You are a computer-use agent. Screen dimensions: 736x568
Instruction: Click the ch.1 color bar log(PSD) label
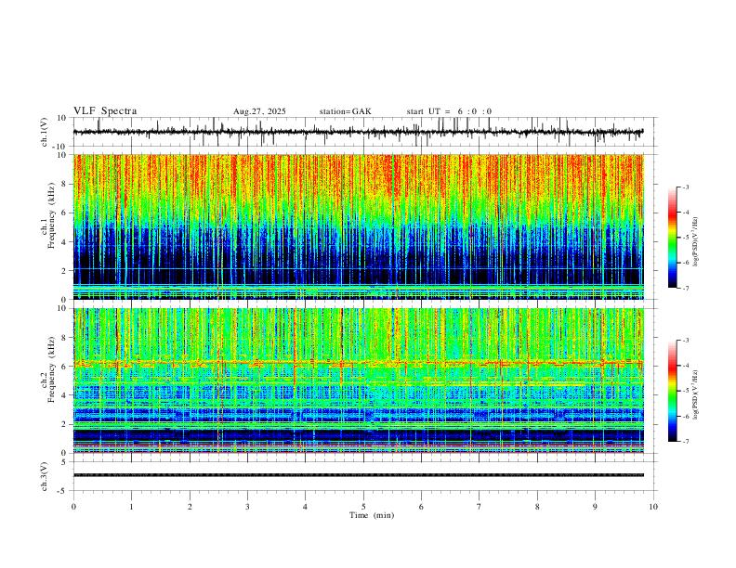click(695, 242)
